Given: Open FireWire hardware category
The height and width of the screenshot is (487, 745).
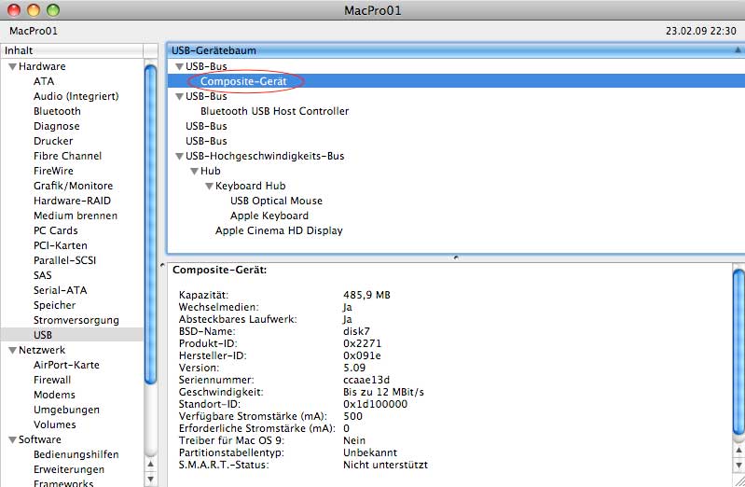Looking at the screenshot, I should (54, 171).
